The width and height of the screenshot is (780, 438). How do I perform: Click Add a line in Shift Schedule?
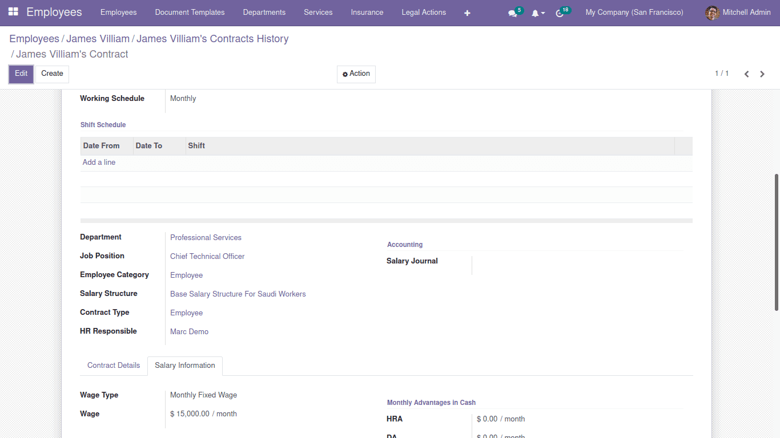click(99, 162)
